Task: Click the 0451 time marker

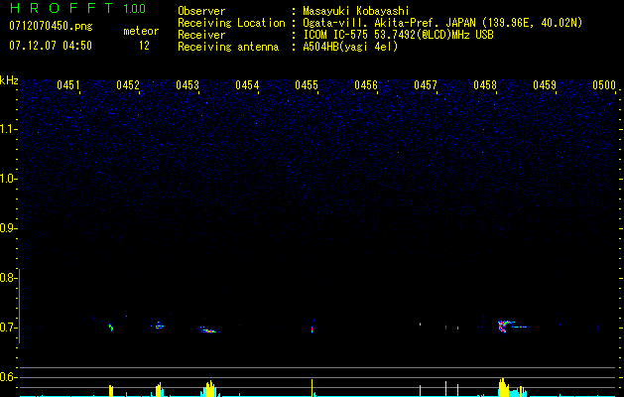Action: tap(68, 85)
